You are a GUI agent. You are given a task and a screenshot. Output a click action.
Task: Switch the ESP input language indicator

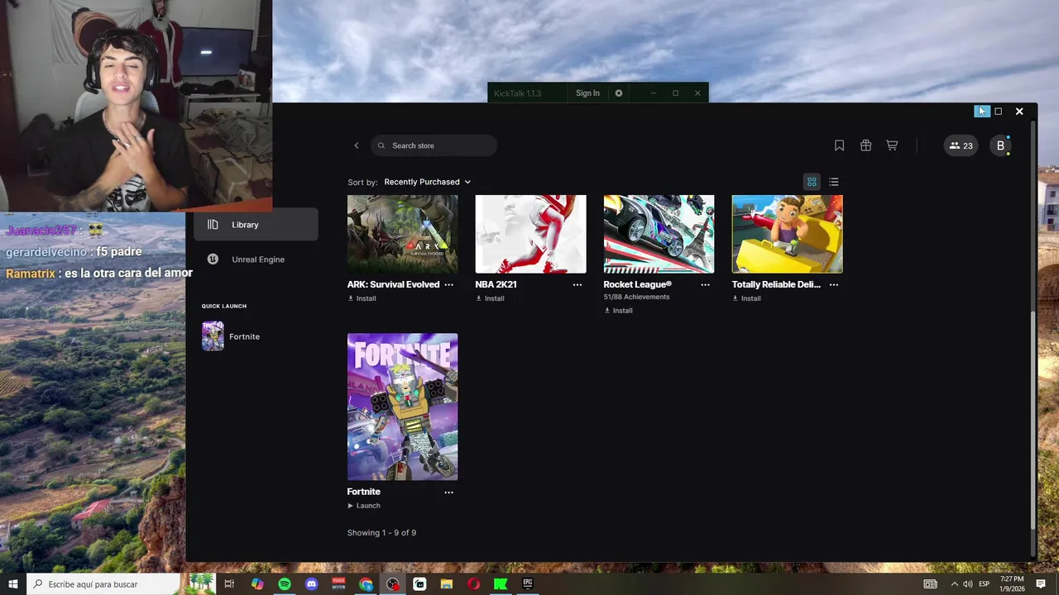[985, 584]
